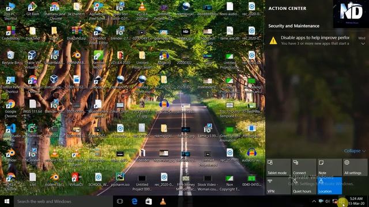
Task: Open Remote Mouse desktop icon
Action: [x=99, y=60]
